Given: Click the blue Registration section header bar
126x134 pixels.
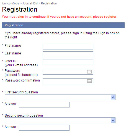Looking at the screenshot, I should [x=63, y=25].
